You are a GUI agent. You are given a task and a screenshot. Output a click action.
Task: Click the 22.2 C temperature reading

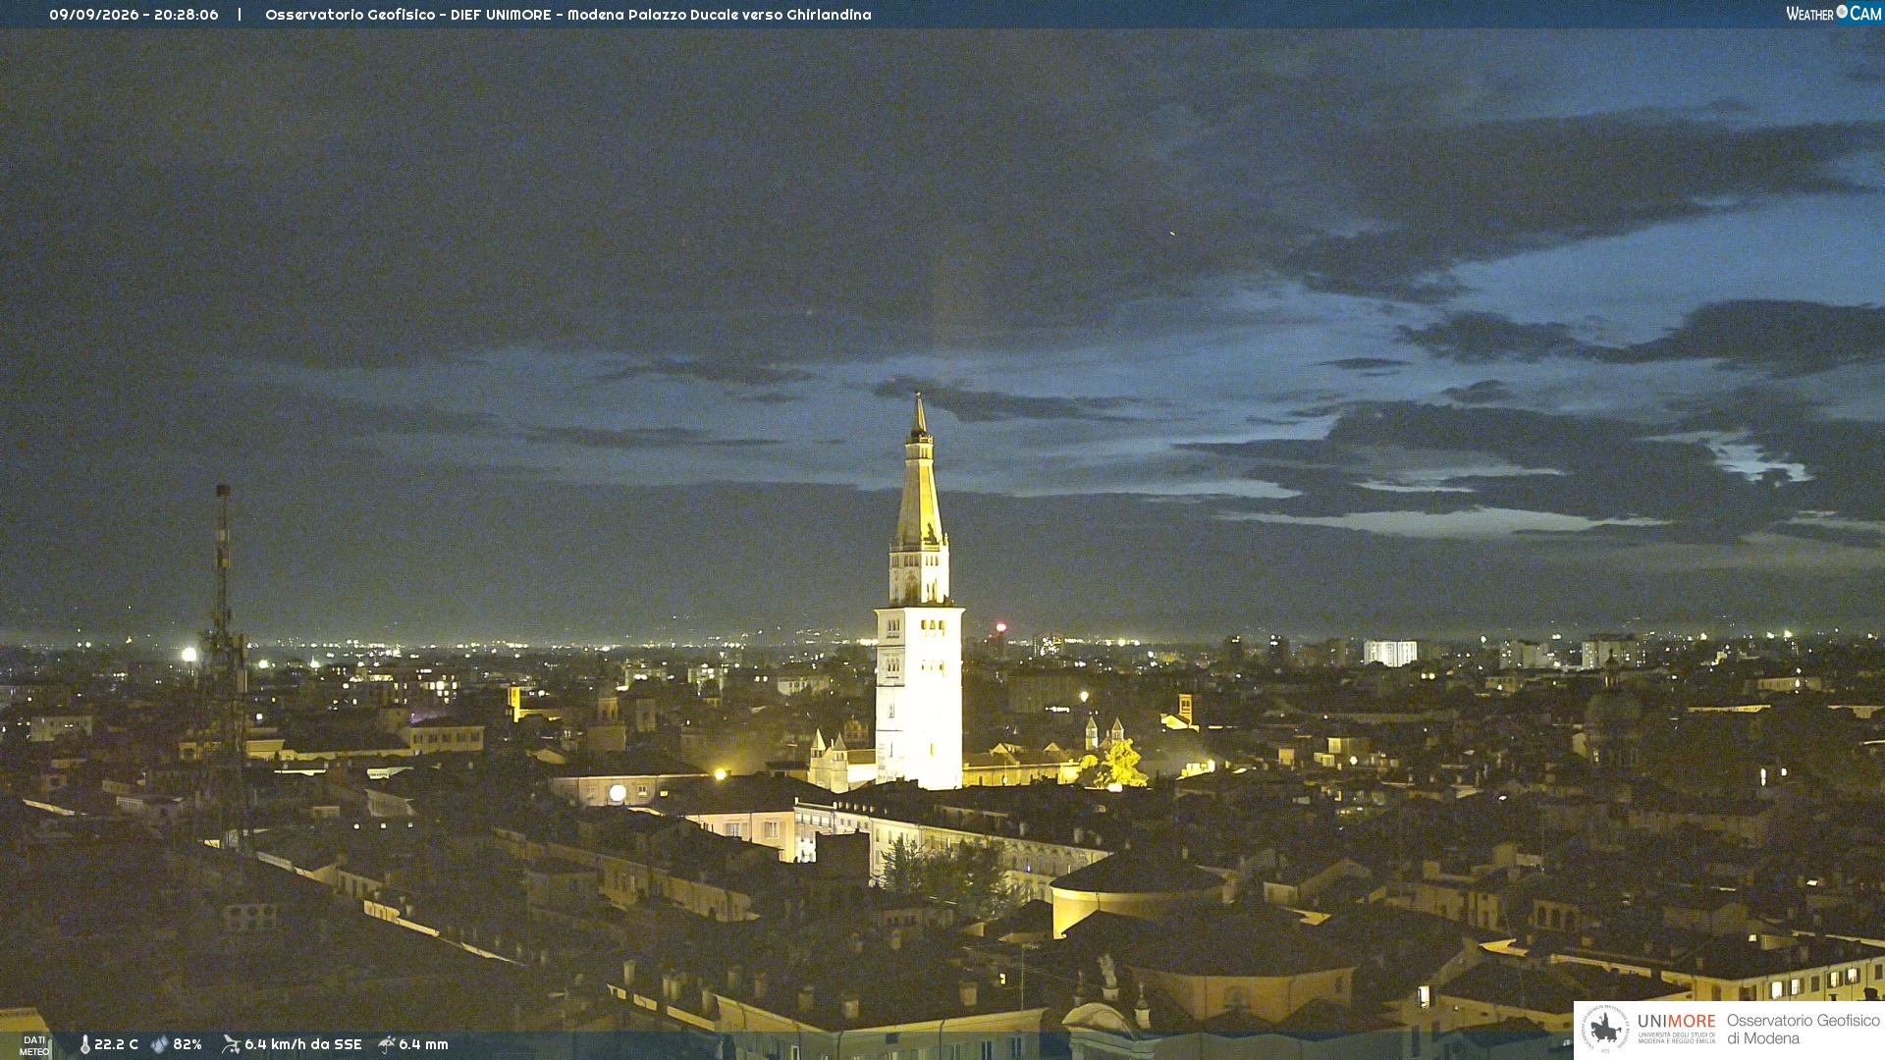pyautogui.click(x=116, y=1044)
